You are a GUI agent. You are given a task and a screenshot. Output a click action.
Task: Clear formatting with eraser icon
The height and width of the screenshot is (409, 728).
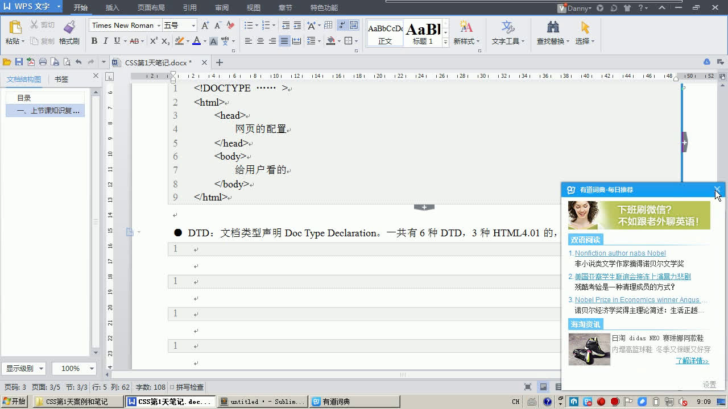[x=230, y=25]
